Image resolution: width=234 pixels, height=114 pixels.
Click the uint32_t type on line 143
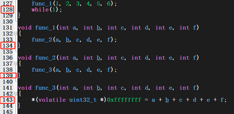point(83,100)
